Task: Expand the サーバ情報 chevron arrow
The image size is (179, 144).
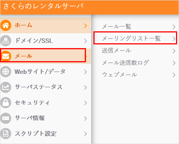Action: click(x=86, y=118)
